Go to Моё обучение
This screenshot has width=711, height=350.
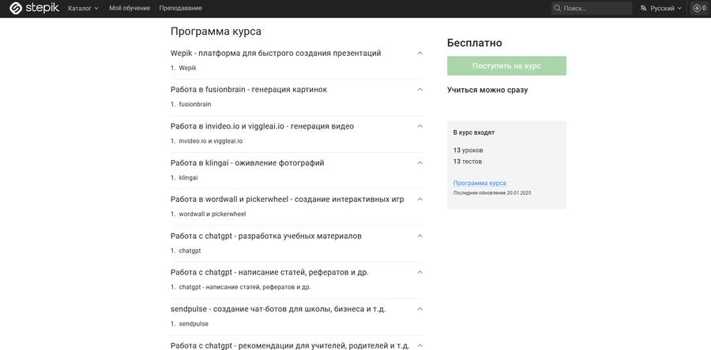(x=130, y=8)
